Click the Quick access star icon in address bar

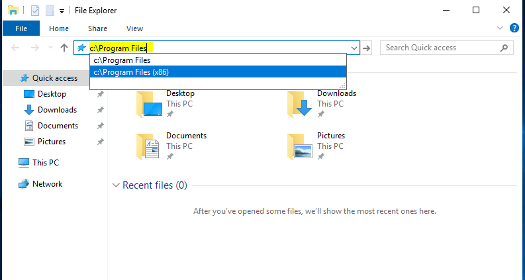click(81, 48)
